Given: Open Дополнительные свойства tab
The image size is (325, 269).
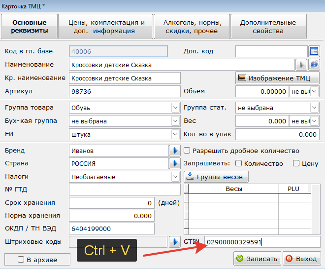Looking at the screenshot, I should tap(268, 26).
